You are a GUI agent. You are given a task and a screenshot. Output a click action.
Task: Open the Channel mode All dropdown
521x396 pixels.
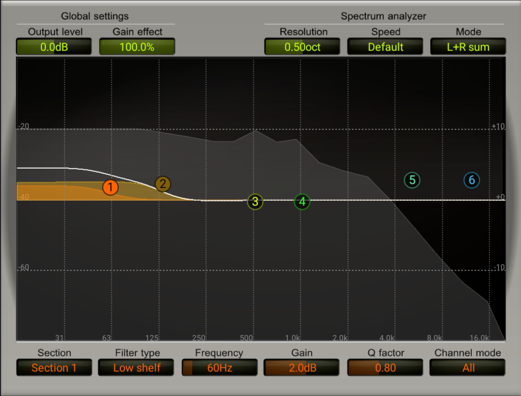click(x=467, y=367)
